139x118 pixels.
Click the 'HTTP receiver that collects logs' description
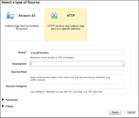point(66,27)
